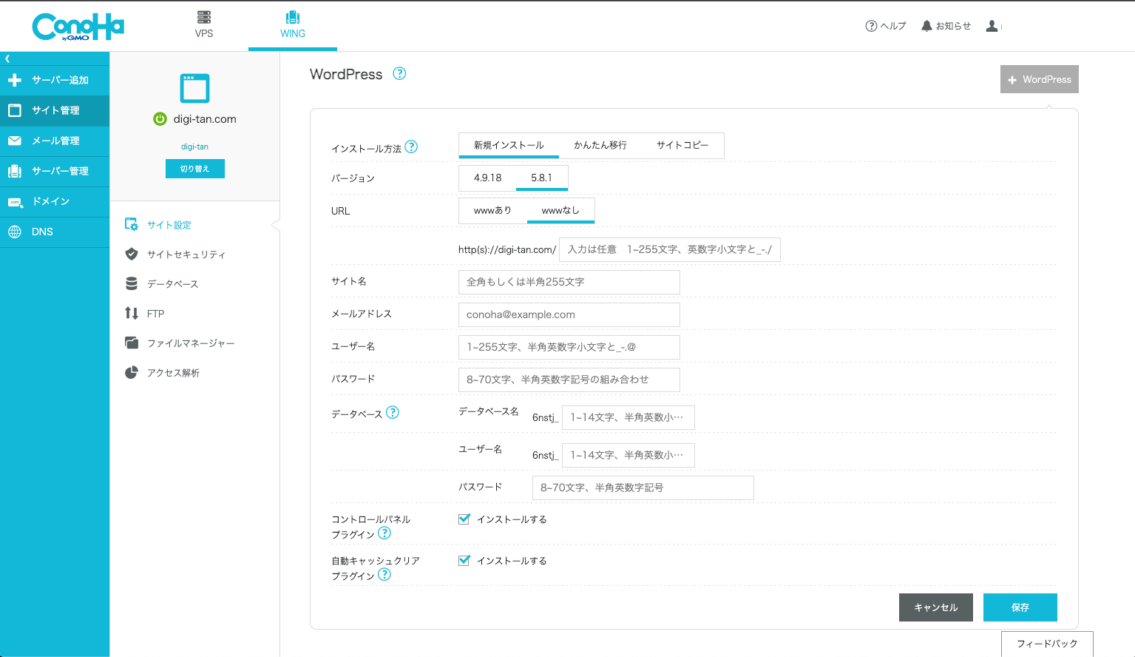Click the 保存 save button
The width and height of the screenshot is (1135, 657).
click(1020, 607)
